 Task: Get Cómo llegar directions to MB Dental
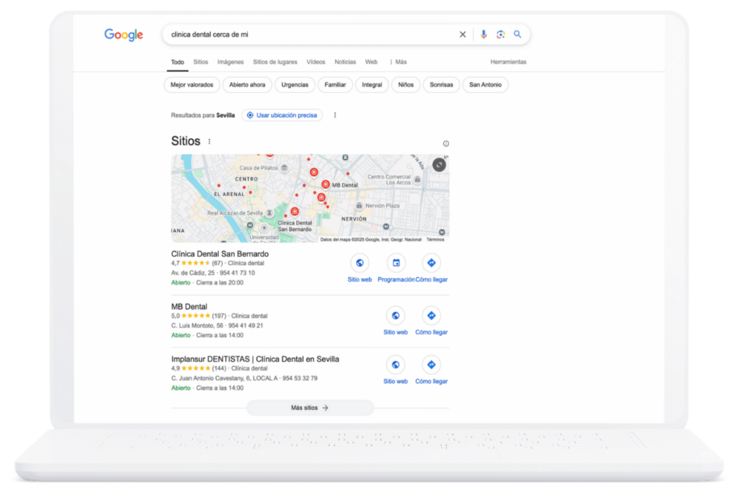[431, 316]
